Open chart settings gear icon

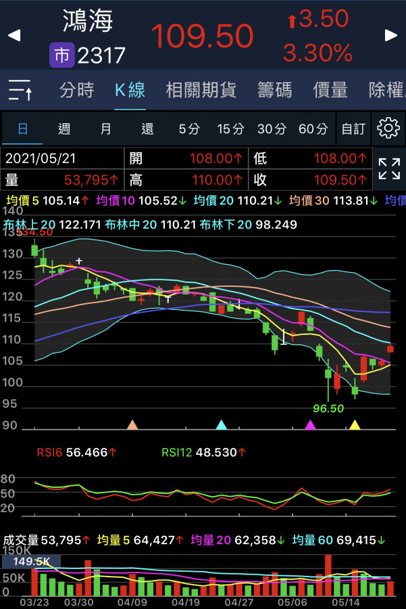click(388, 129)
